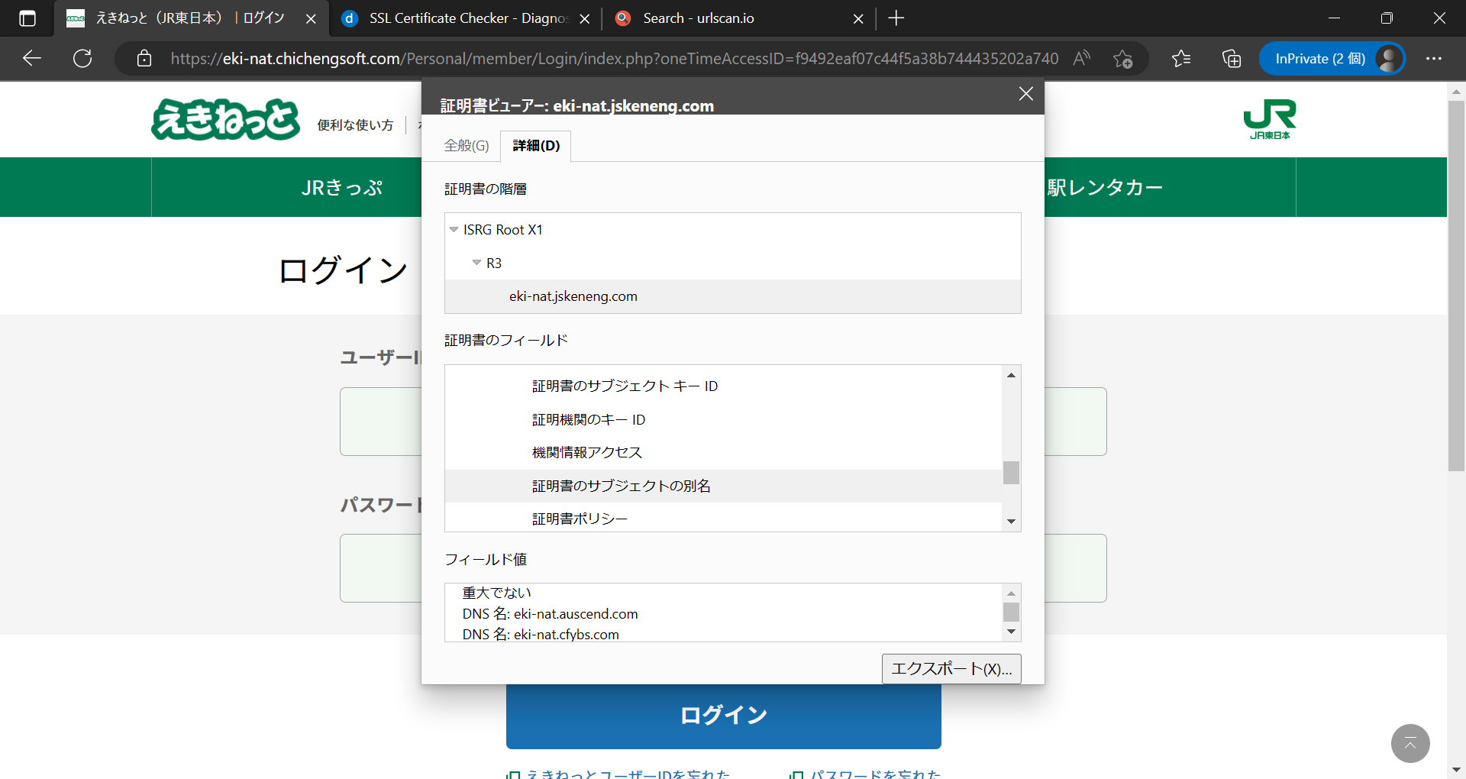
Task: Click パスワードを忘れた link
Action: (875, 774)
